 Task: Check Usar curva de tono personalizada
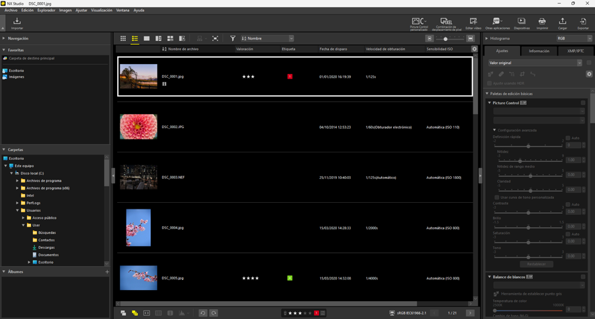(x=497, y=197)
